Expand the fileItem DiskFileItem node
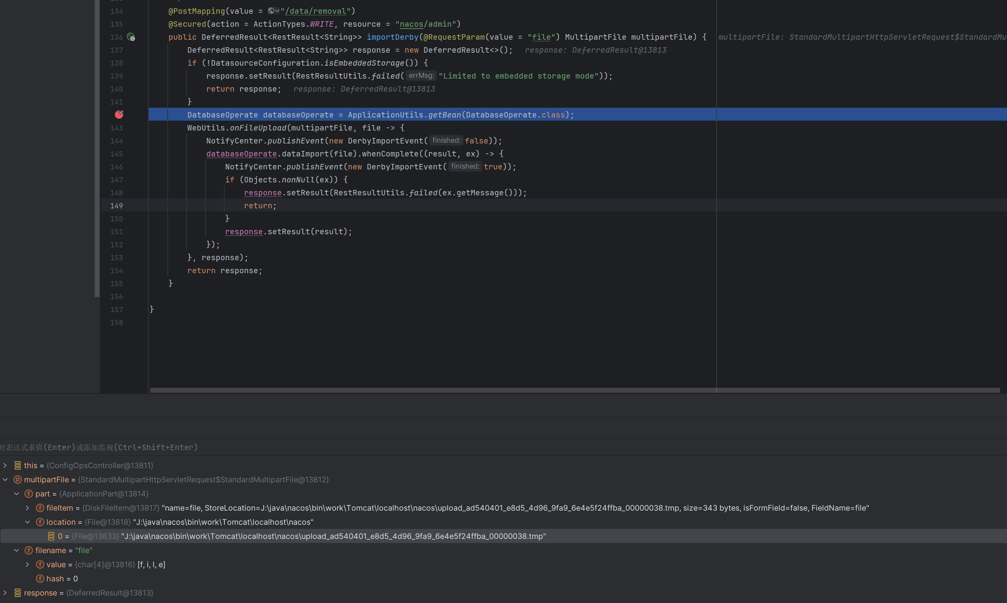The height and width of the screenshot is (603, 1007). 27,508
